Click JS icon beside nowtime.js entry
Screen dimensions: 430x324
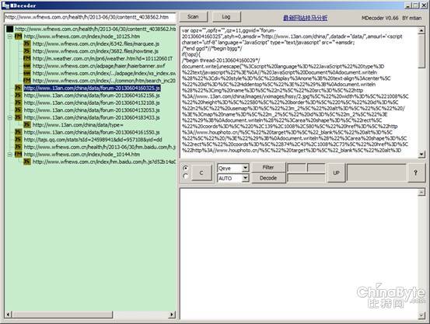tap(27, 51)
